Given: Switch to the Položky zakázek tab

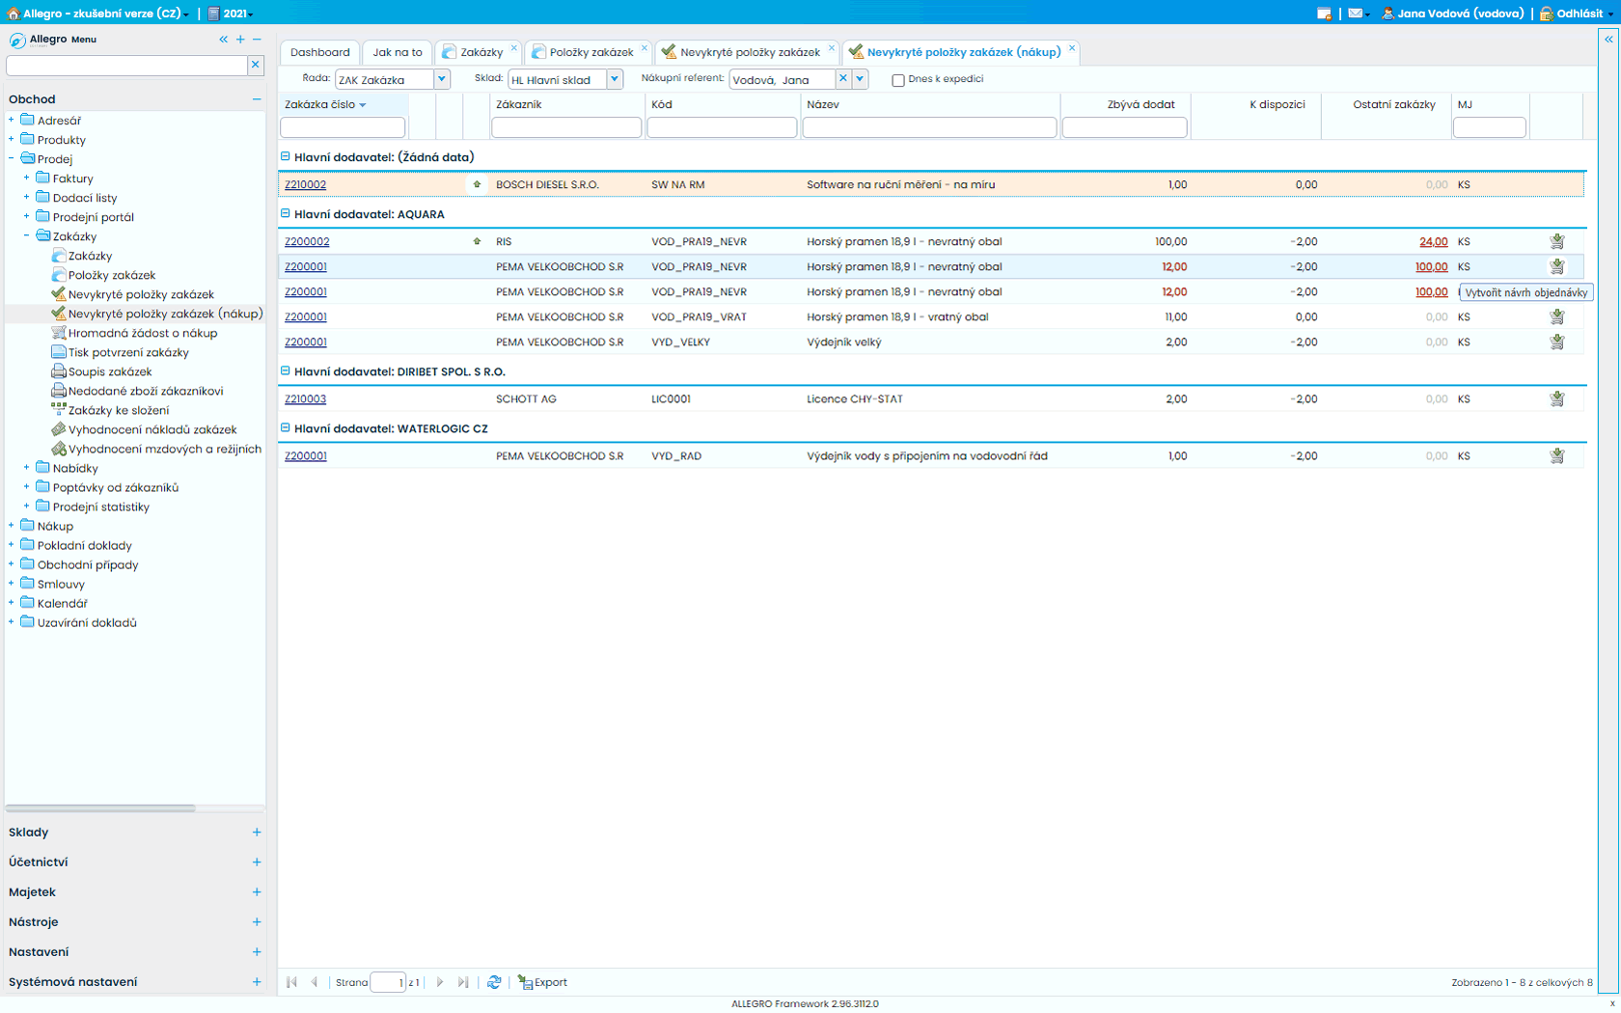Looking at the screenshot, I should [x=591, y=52].
